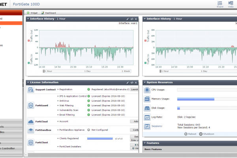Image resolution: width=237 pixels, height=158 pixels.
Task: Refresh the wan1 Interface History widget
Action: click(x=132, y=19)
